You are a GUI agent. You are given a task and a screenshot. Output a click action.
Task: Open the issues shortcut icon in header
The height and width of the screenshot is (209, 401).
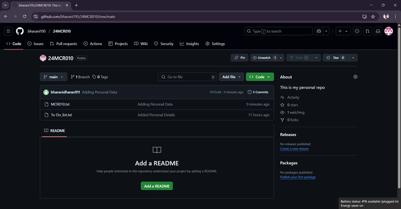tap(357, 31)
